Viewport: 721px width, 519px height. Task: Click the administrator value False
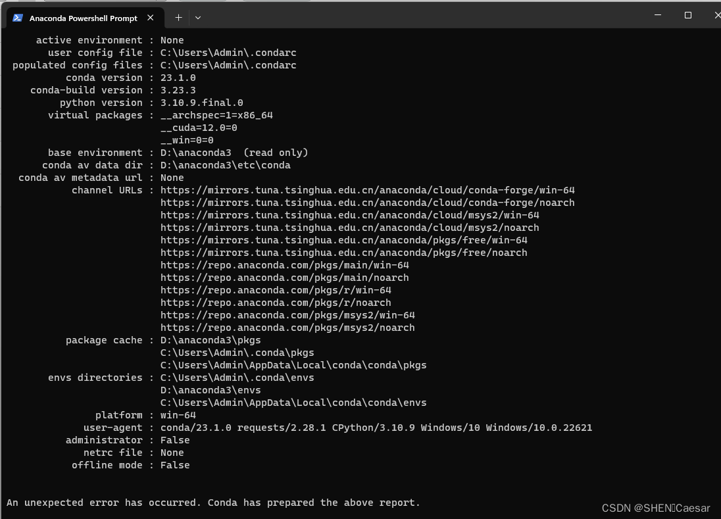(175, 440)
